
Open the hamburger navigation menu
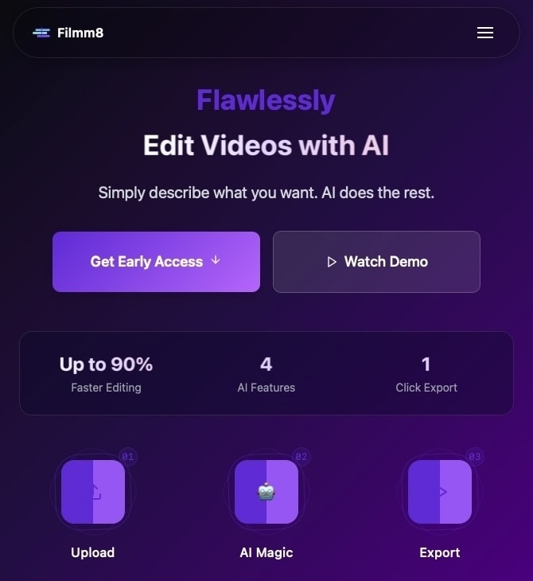pos(484,33)
